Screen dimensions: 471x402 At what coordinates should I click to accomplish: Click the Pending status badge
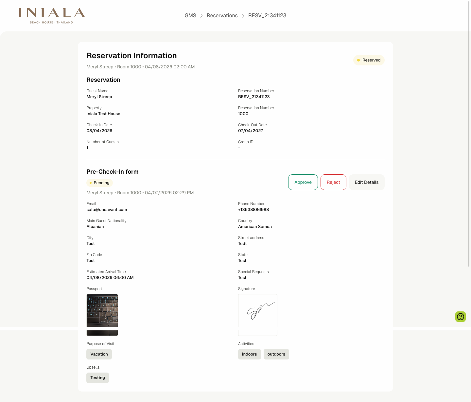(99, 183)
